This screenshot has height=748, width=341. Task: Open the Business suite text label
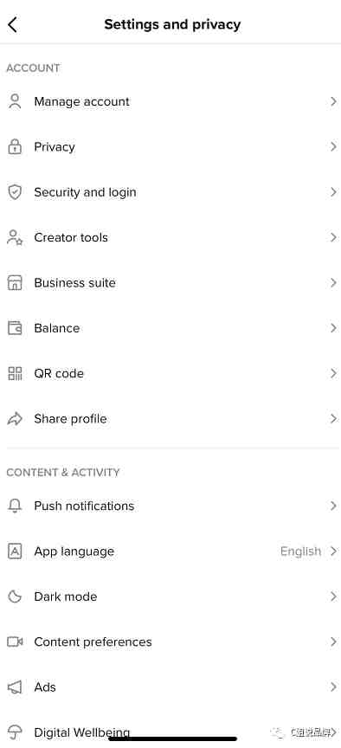[75, 283]
